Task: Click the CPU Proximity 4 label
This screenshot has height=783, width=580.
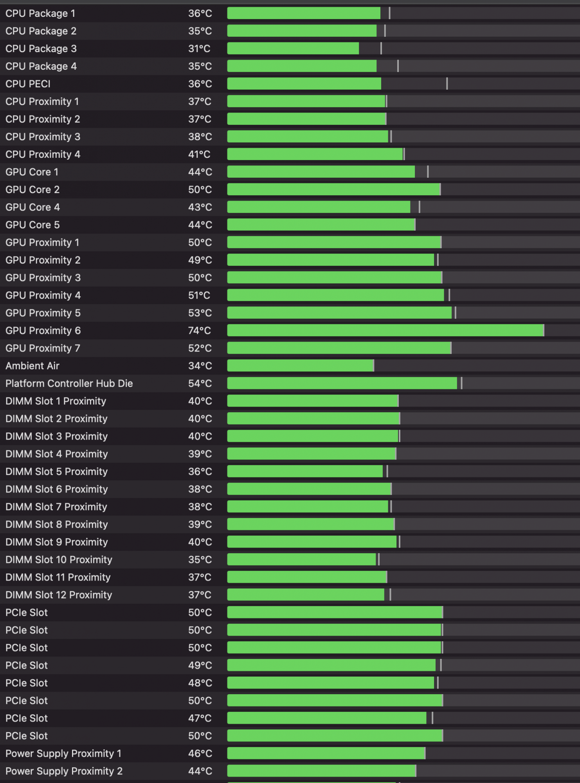Action: coord(43,154)
